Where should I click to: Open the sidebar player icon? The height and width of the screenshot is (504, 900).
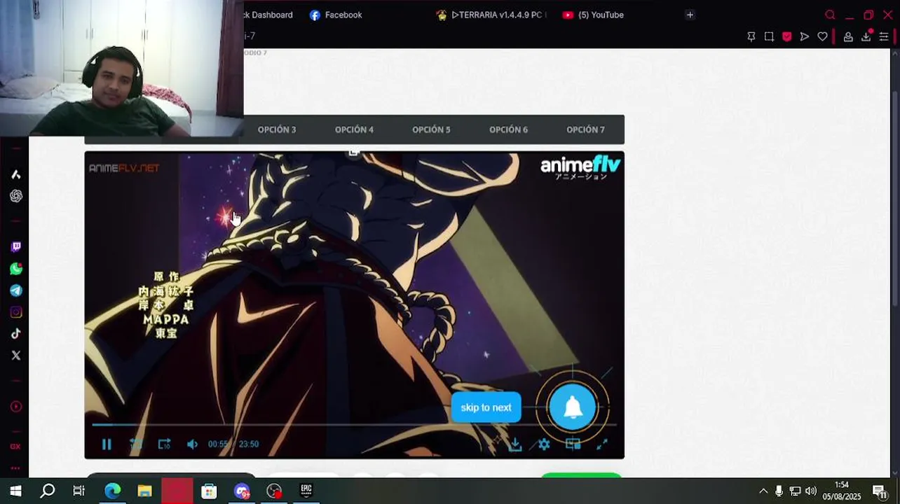tap(15, 407)
